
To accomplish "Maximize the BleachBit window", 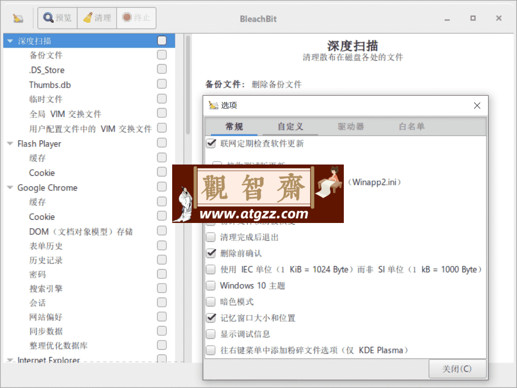I will pyautogui.click(x=473, y=19).
